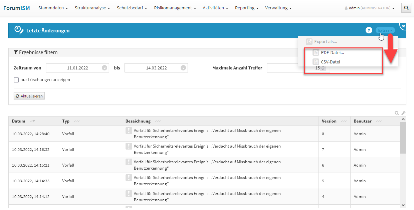Image resolution: width=414 pixels, height=210 pixels.
Task: Click the search magnifier icon in navbar
Action: tap(406, 8)
